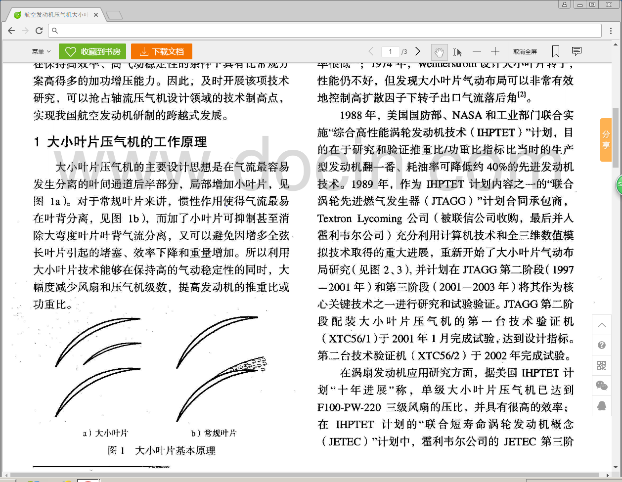The width and height of the screenshot is (622, 482).
Task: Show the QR code from side panel
Action: coord(602,365)
